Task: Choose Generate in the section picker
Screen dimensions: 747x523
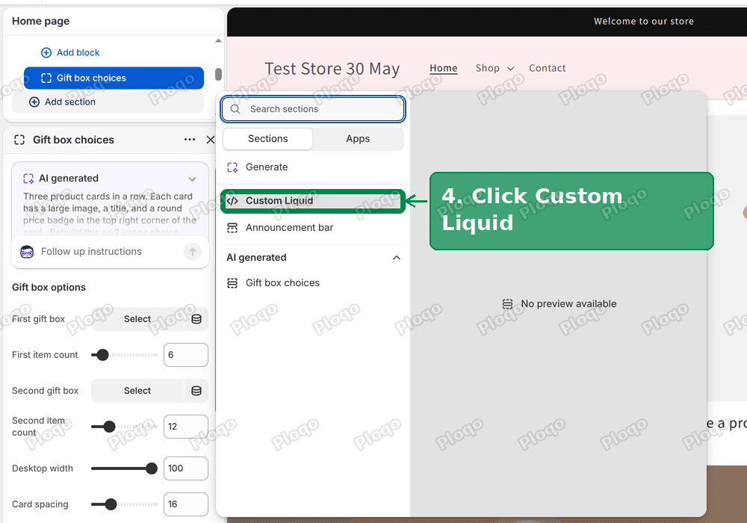Action: pyautogui.click(x=313, y=167)
